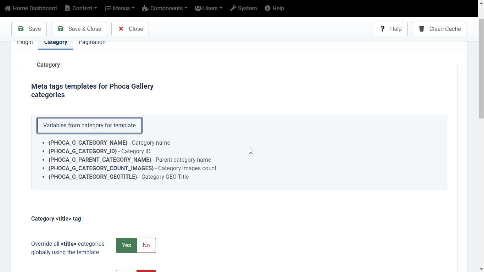Click the Help info circle icon
This screenshot has width=484, height=272.
click(x=267, y=8)
